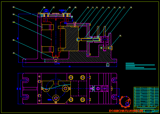Select part callout number 14

[109, 7]
